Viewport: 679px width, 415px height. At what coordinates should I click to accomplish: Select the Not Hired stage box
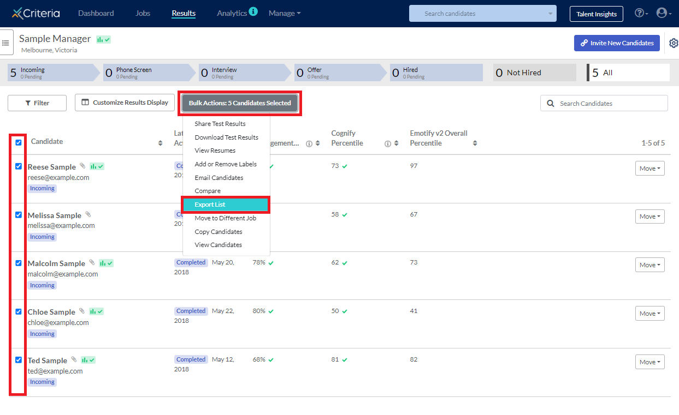(x=535, y=73)
